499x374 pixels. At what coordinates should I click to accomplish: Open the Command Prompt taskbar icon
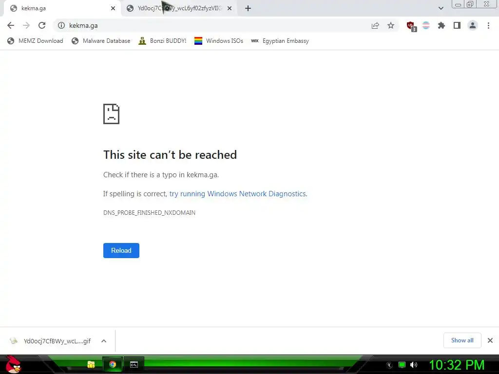[134, 364]
